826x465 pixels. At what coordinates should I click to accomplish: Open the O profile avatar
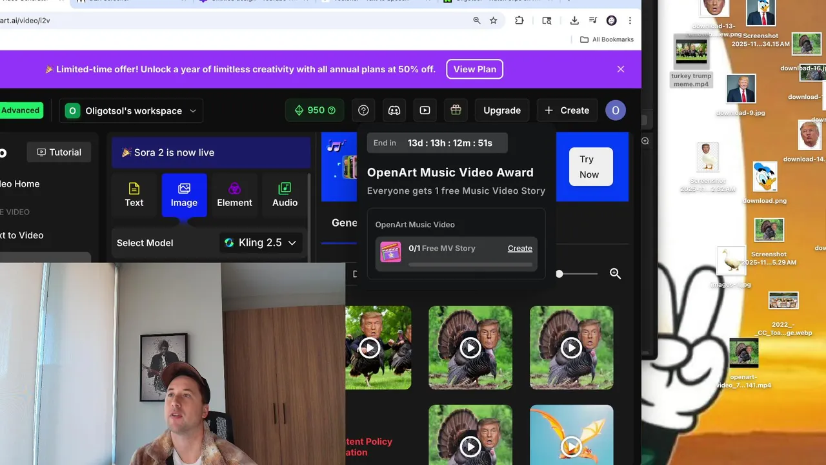point(616,110)
